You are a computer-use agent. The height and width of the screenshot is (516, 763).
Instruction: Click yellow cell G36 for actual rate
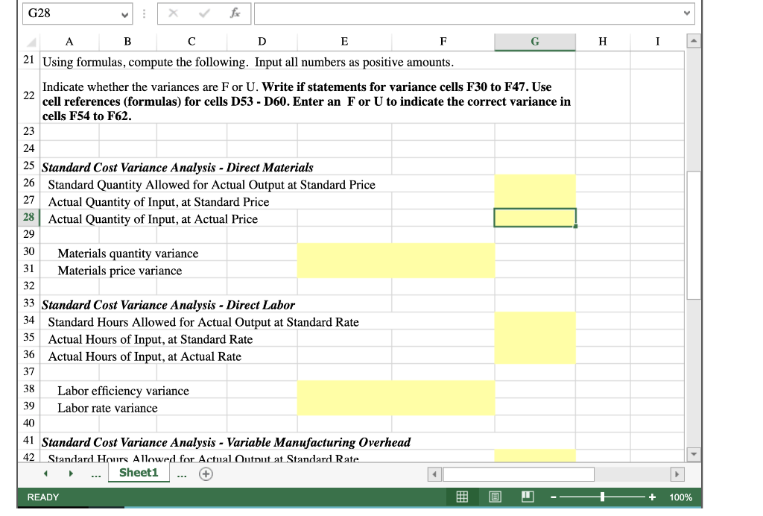pyautogui.click(x=535, y=356)
